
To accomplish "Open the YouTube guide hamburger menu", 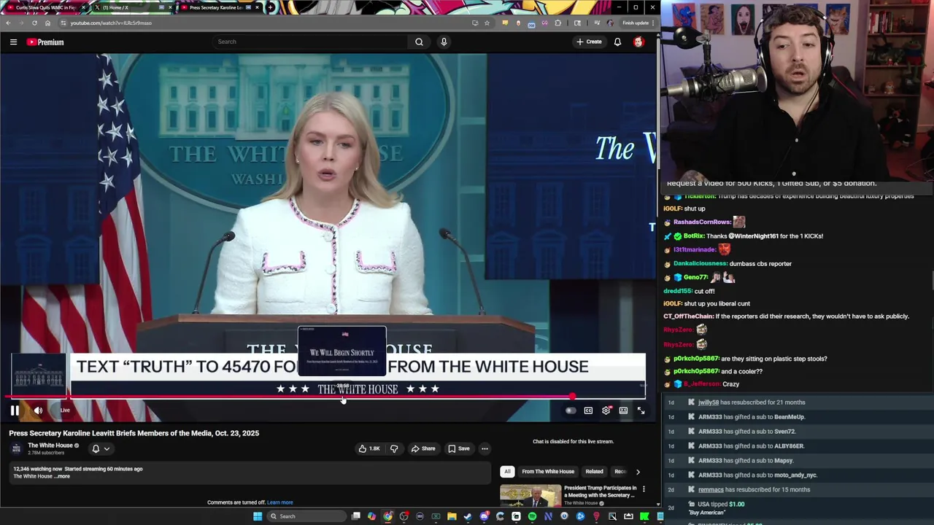I will 13,42.
